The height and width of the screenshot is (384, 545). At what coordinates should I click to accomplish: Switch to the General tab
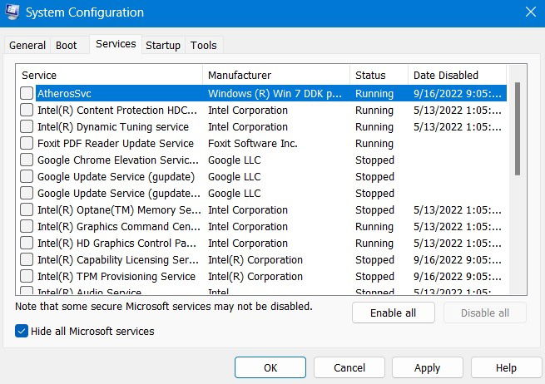pyautogui.click(x=27, y=45)
